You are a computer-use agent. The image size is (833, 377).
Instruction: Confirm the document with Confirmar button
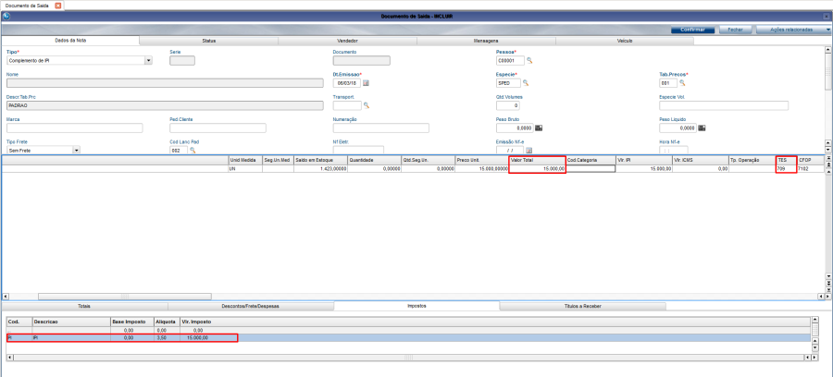click(x=692, y=30)
